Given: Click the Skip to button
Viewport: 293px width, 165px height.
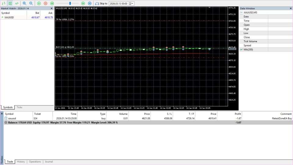Looking at the screenshot, I should point(101,3).
